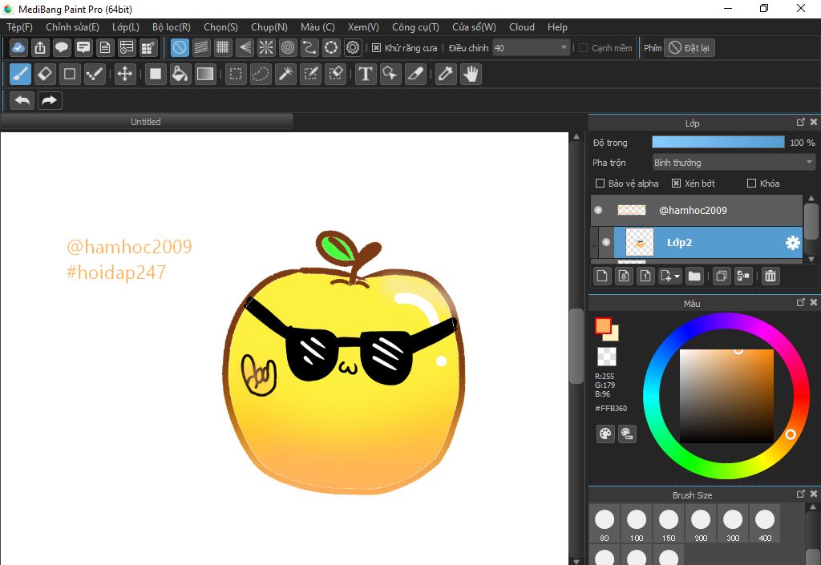The width and height of the screenshot is (821, 565).
Task: Enable the Bảo vệ alpha checkbox
Action: [601, 184]
